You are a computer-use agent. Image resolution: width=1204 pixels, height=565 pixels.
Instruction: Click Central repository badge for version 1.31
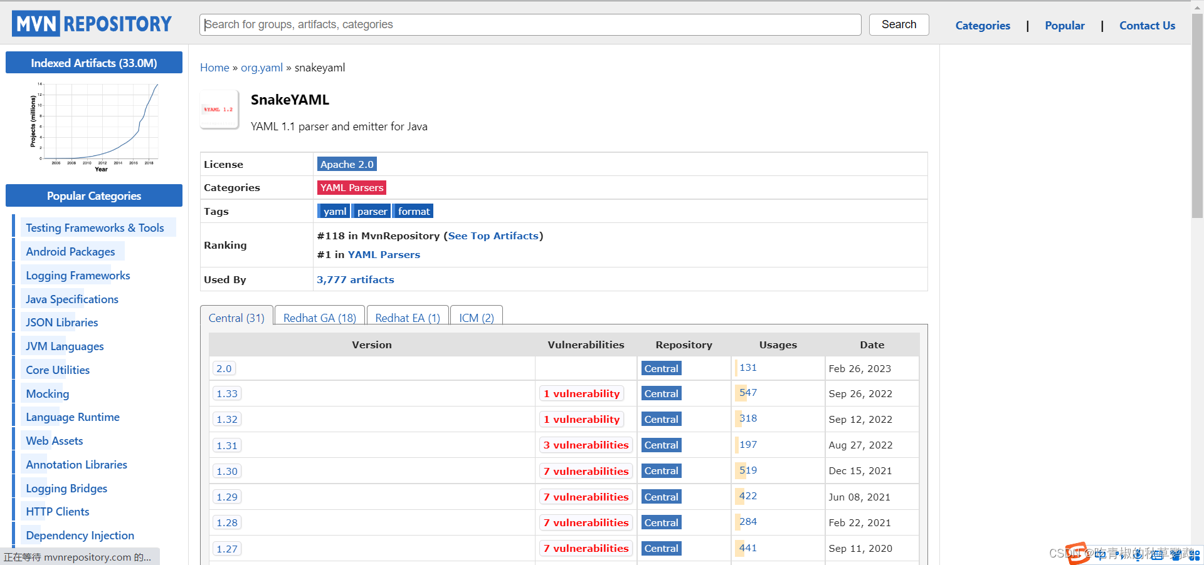click(661, 445)
